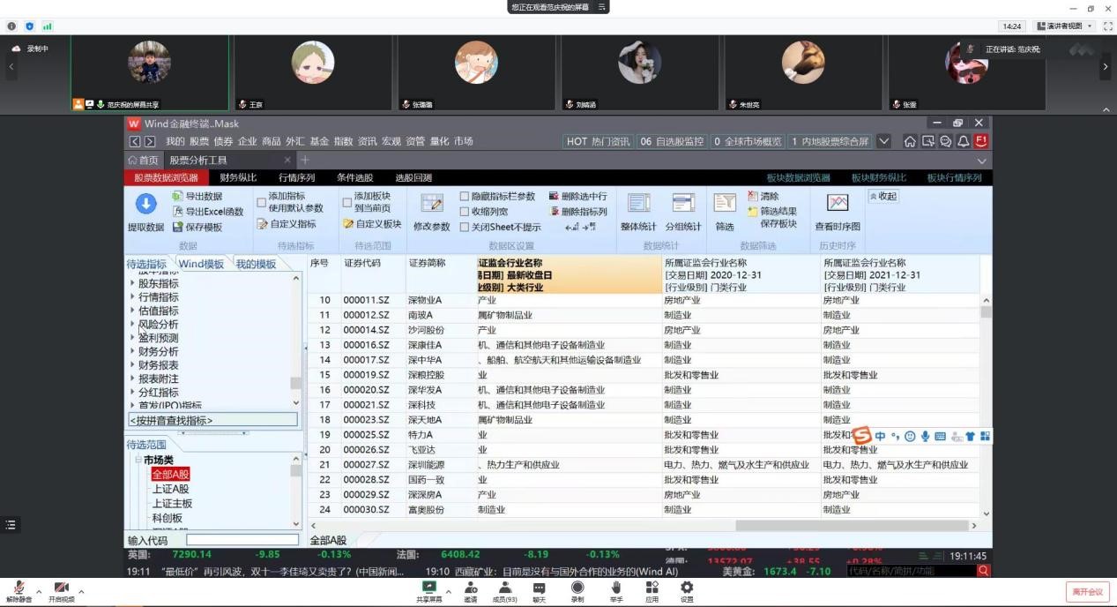
Task: Open the 查看时序图 chart icon
Action: click(837, 205)
